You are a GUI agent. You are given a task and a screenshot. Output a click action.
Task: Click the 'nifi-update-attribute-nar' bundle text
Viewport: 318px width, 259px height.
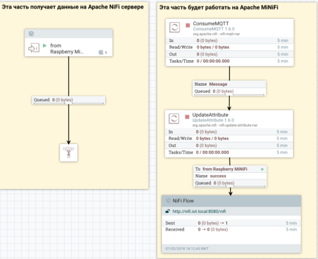[238, 125]
